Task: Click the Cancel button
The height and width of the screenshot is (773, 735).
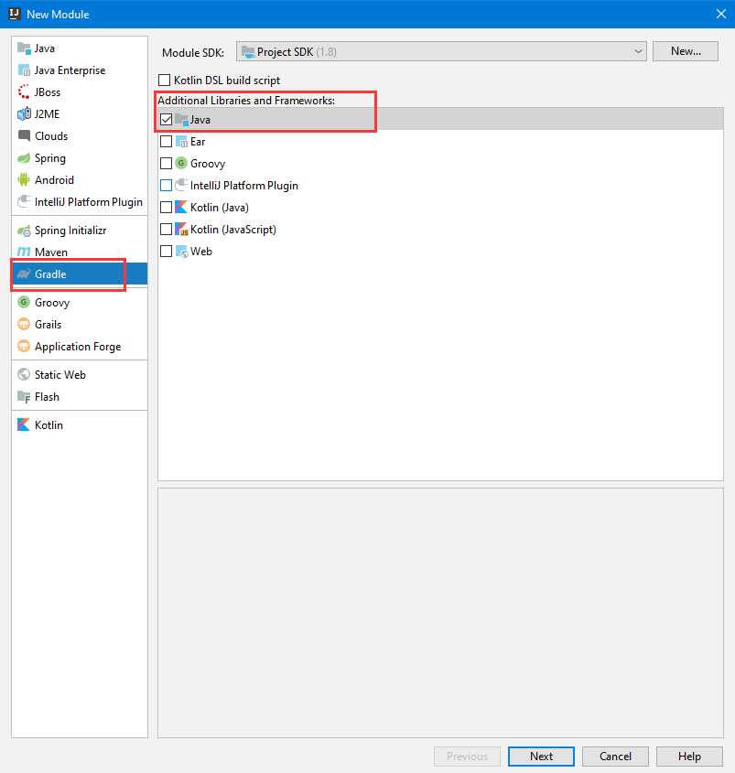Action: tap(615, 757)
